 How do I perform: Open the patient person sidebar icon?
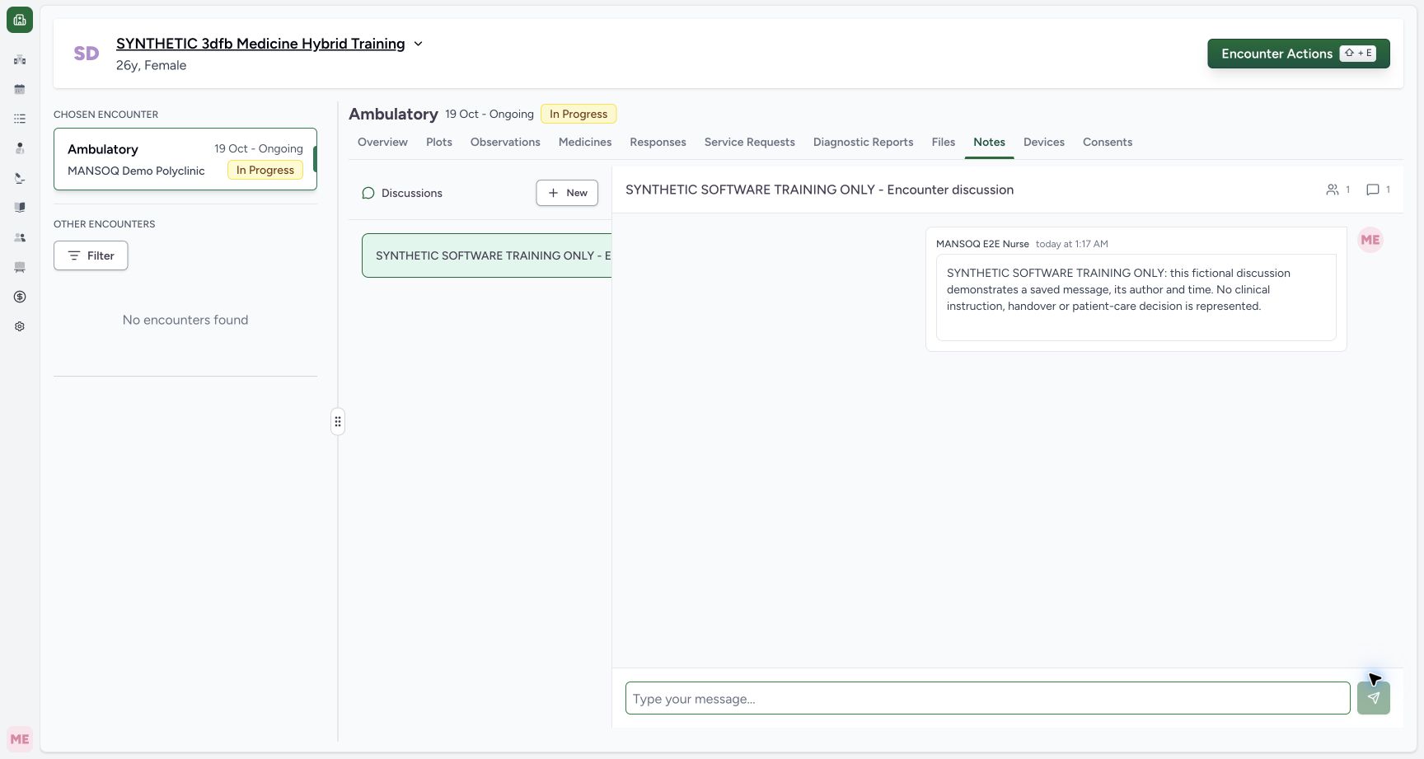[20, 148]
